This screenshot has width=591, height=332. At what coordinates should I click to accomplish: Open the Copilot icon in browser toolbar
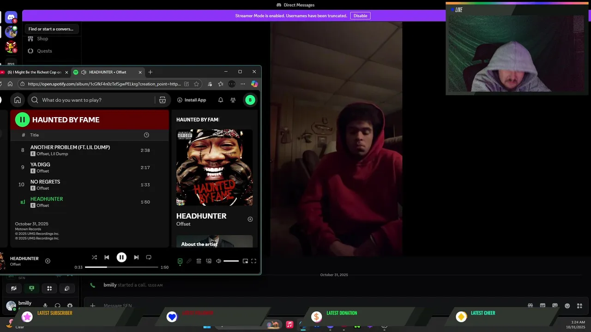coord(254,84)
